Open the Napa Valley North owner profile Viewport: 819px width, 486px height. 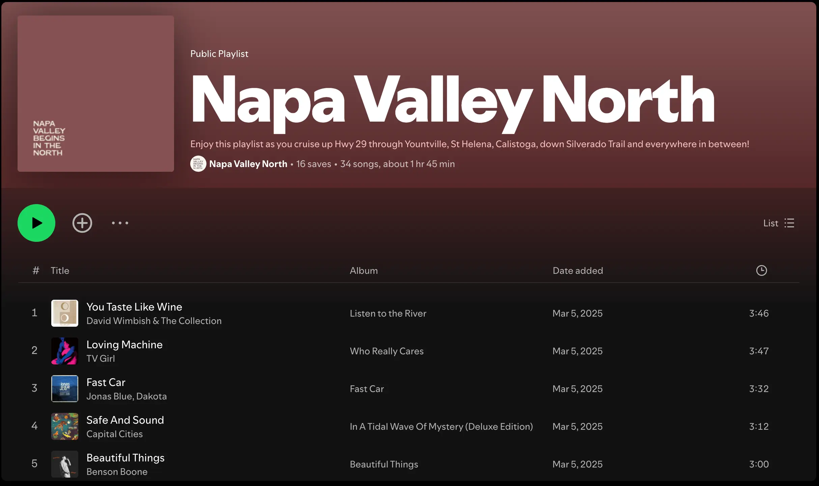coord(248,164)
